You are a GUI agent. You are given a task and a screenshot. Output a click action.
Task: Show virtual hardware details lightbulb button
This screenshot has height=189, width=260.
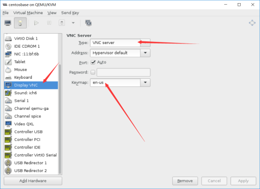[x=20, y=23]
